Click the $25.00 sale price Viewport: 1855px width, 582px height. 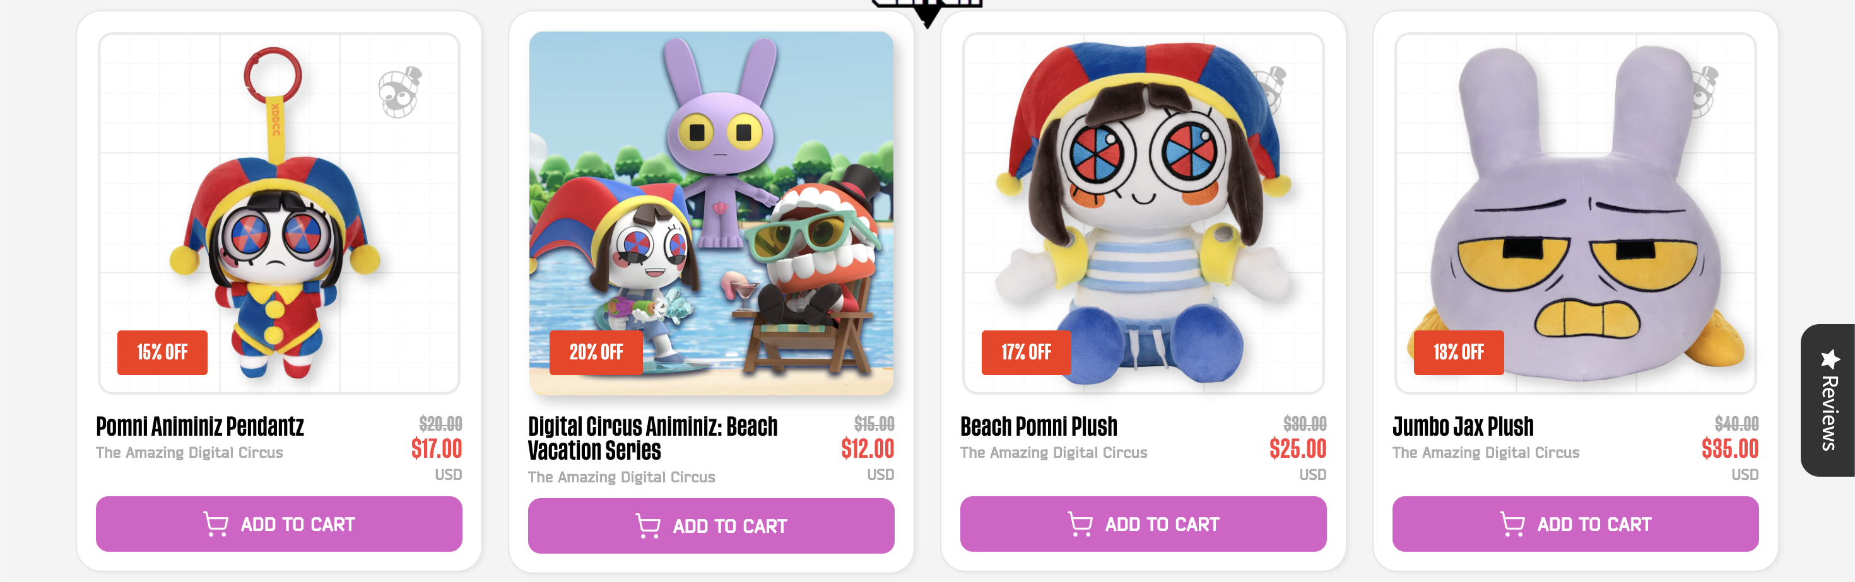tap(1297, 449)
